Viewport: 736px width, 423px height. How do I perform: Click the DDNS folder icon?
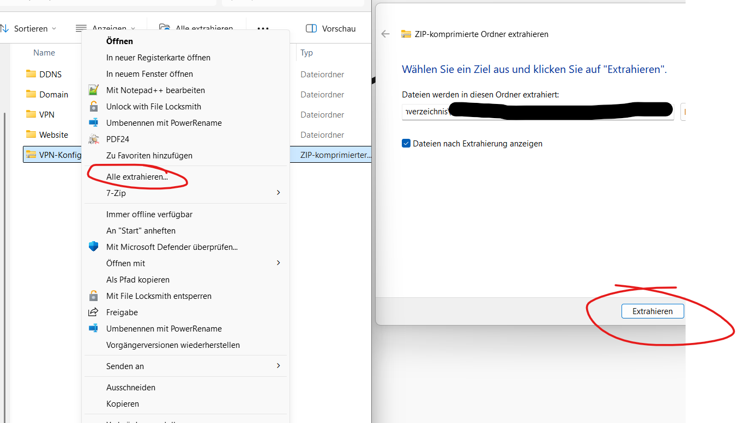coord(31,73)
